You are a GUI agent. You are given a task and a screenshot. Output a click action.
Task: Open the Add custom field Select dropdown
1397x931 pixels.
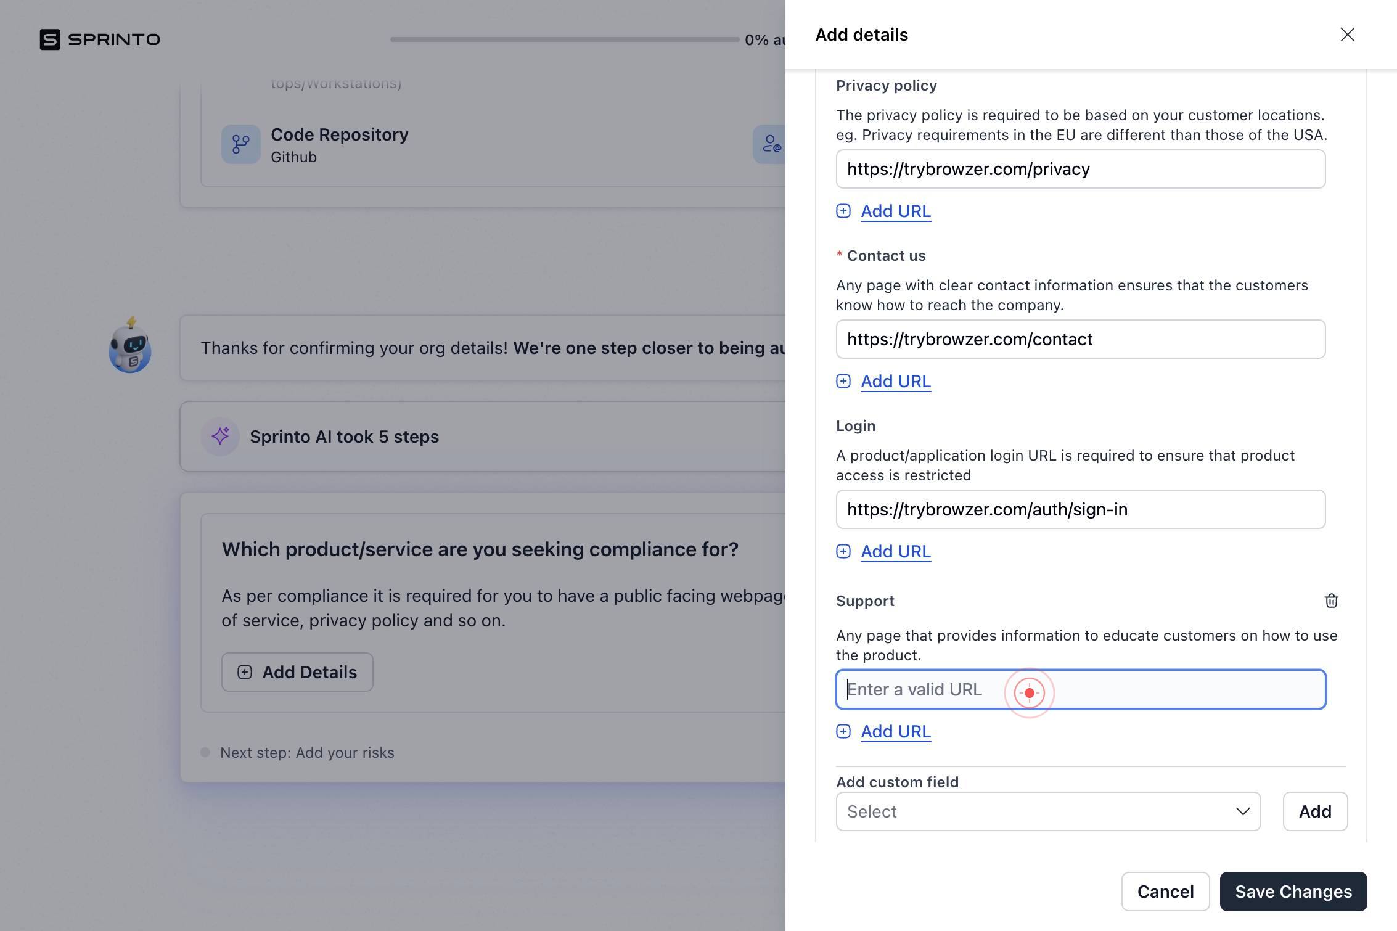pyautogui.click(x=1048, y=811)
